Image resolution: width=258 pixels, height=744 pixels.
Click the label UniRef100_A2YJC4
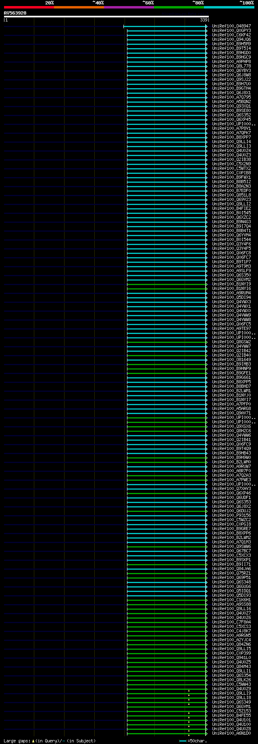(x=231, y=640)
